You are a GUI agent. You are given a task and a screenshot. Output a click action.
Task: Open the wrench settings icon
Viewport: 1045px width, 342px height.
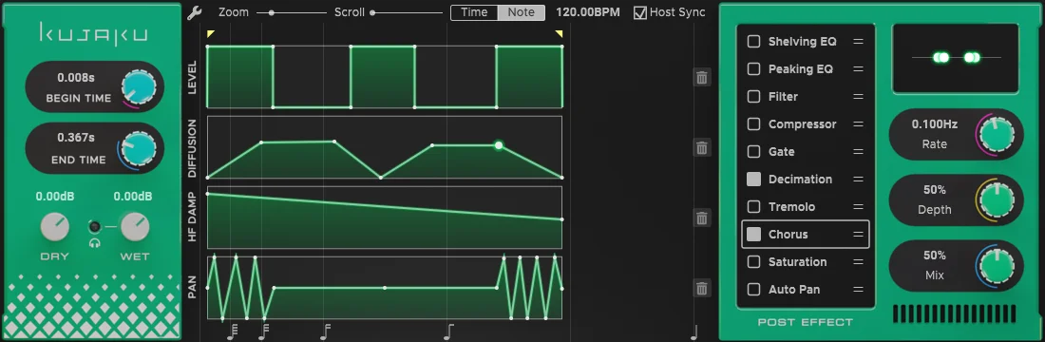click(194, 12)
